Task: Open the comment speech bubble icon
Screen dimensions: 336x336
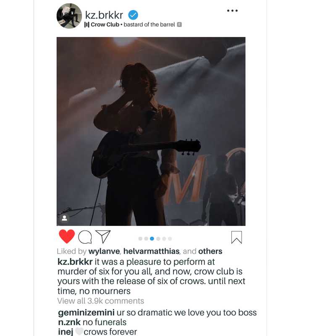Action: tap(85, 237)
